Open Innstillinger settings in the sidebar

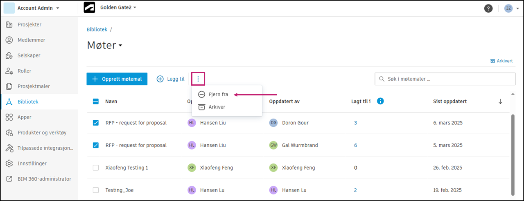click(32, 163)
